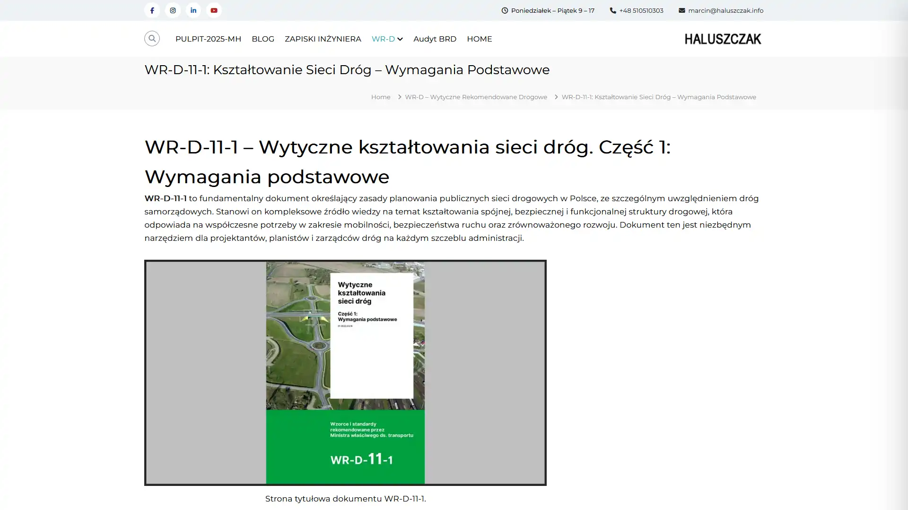Open the WR-D-11-1 cover image
This screenshot has height=510, width=908.
(345, 372)
